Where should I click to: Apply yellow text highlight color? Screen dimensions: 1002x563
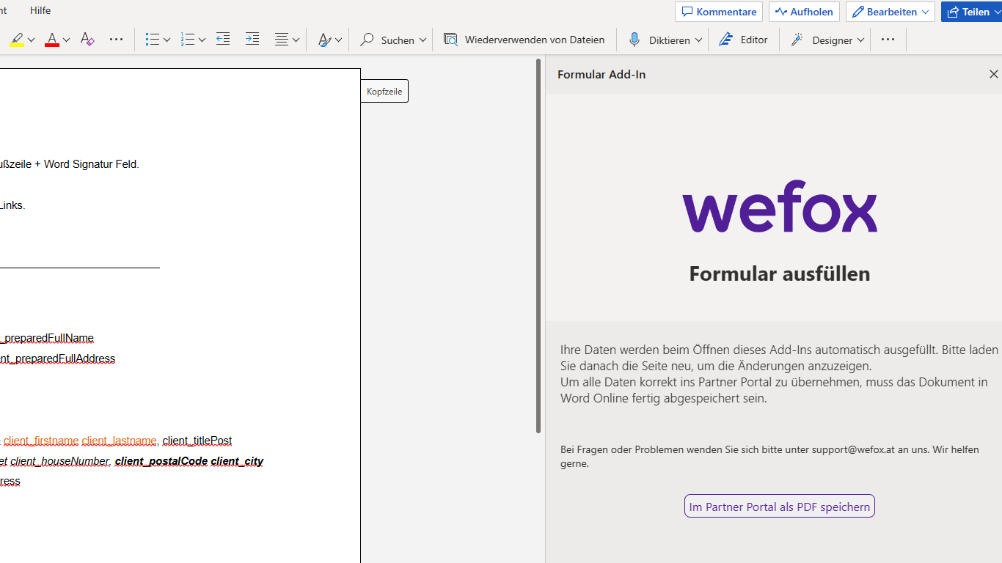click(x=17, y=40)
